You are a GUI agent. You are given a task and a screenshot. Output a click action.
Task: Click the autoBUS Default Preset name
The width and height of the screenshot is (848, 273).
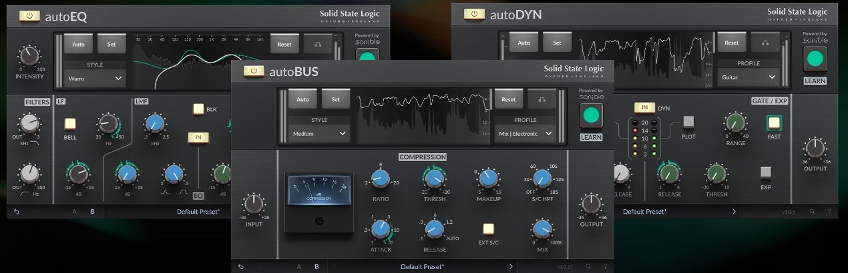coord(422,266)
